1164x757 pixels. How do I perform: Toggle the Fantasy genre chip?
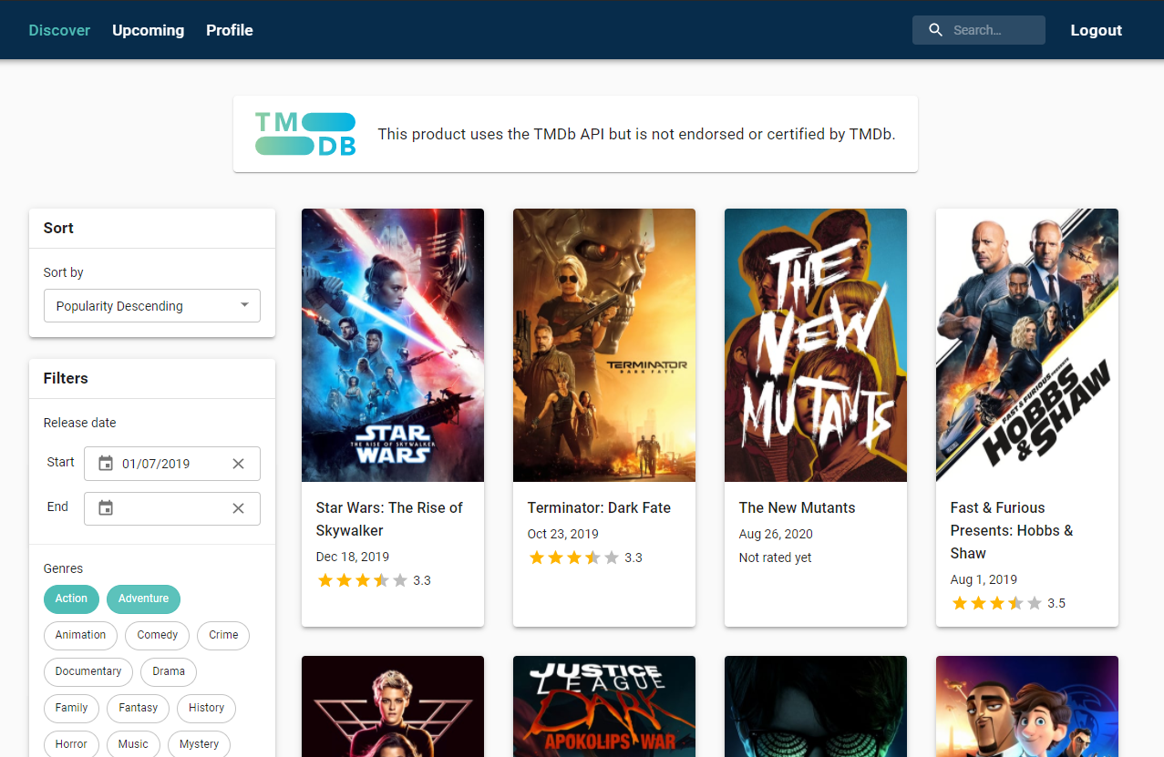click(x=139, y=708)
